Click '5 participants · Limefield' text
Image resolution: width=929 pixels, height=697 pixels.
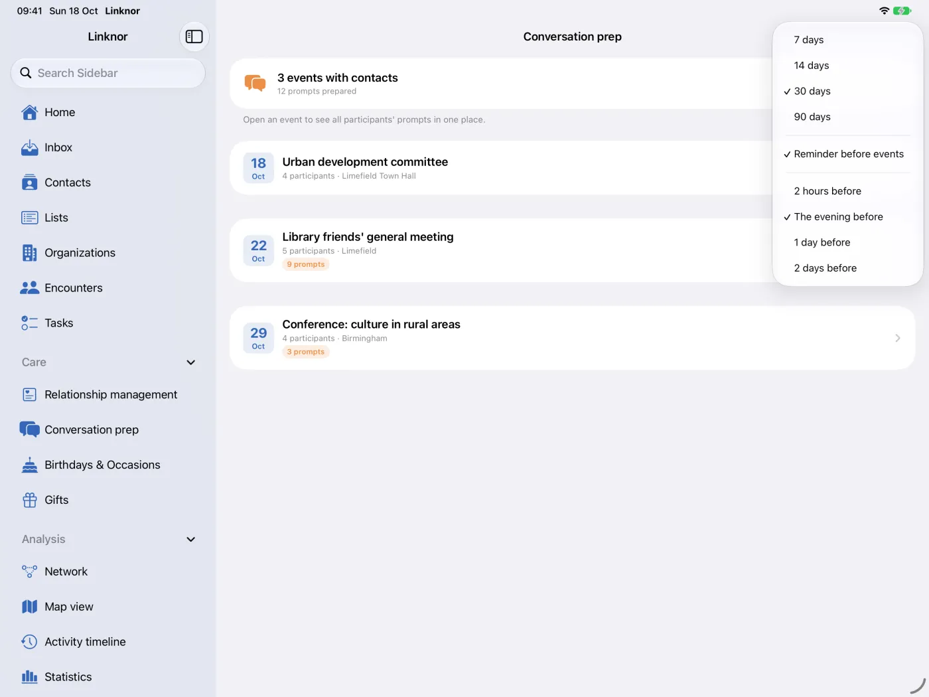tap(329, 251)
